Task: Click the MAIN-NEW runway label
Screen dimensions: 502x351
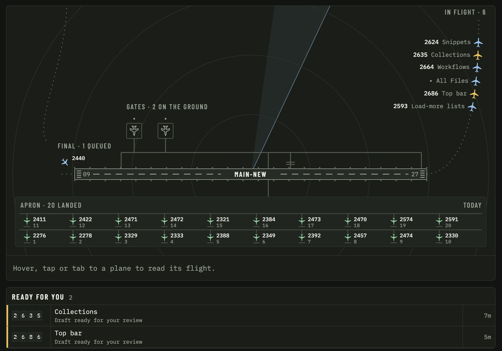Action: 250,174
